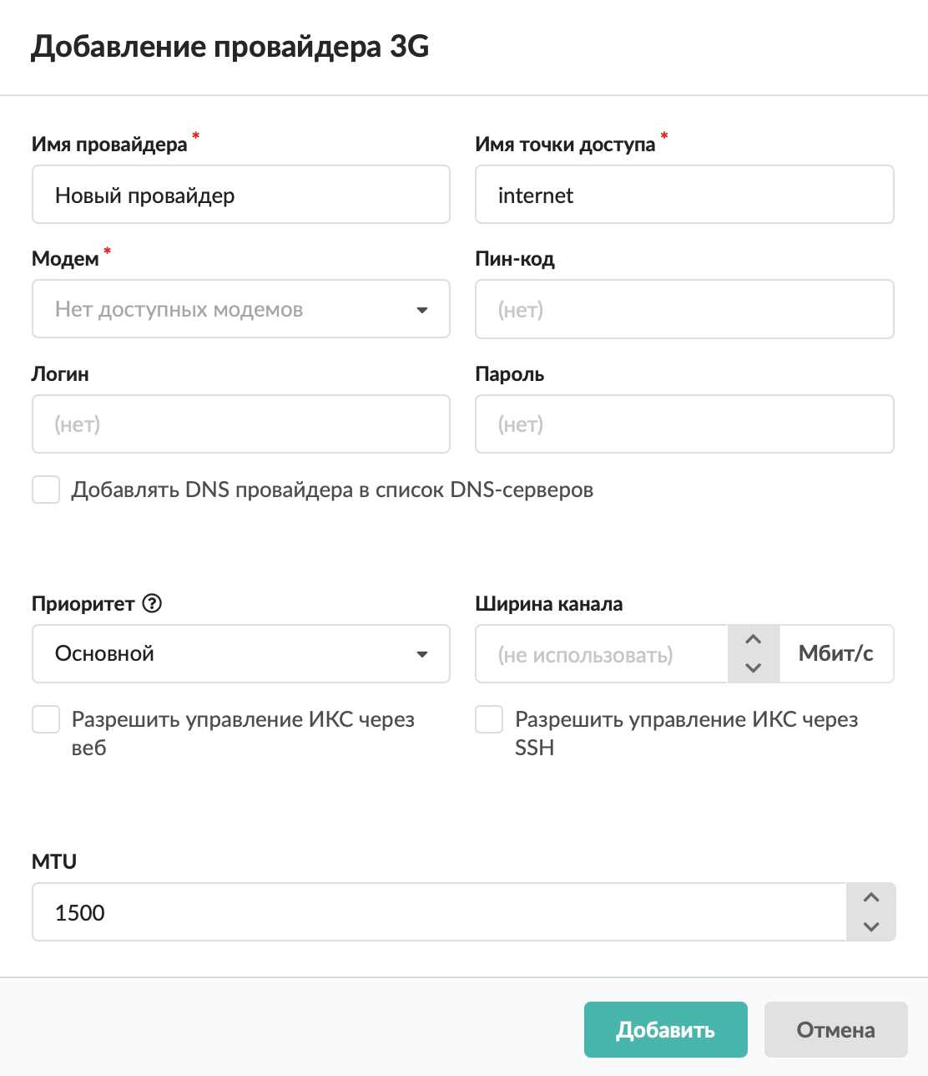Enable adding provider DNS to DNS-серверов list
Screen dimensions: 928x1076
[46, 490]
